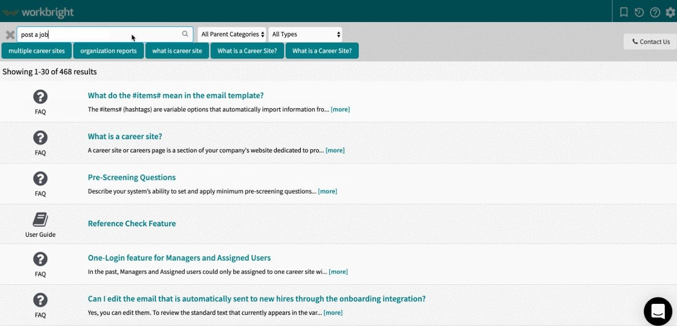The width and height of the screenshot is (677, 326).
Task: Clear the search with the X icon
Action: tap(10, 35)
